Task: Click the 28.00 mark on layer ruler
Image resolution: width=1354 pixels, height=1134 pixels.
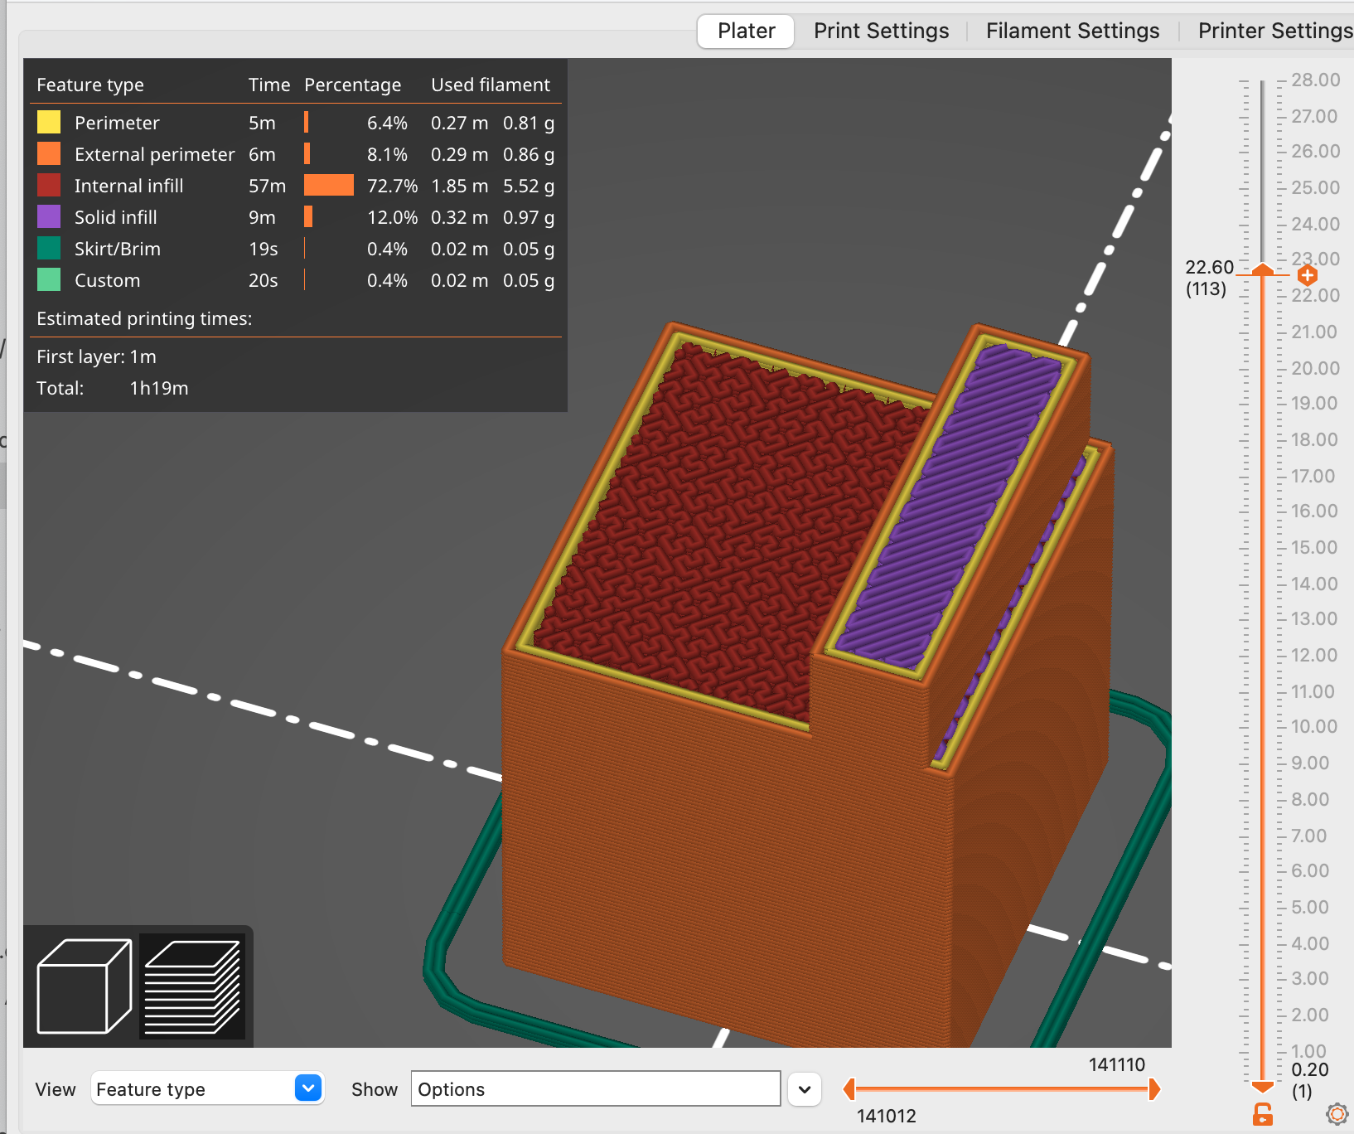Action: 1316,80
